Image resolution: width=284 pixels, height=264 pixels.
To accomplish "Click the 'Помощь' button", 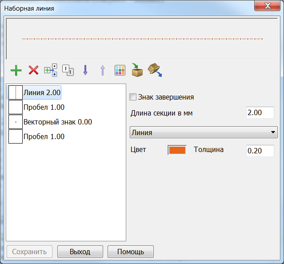I will [x=130, y=252].
